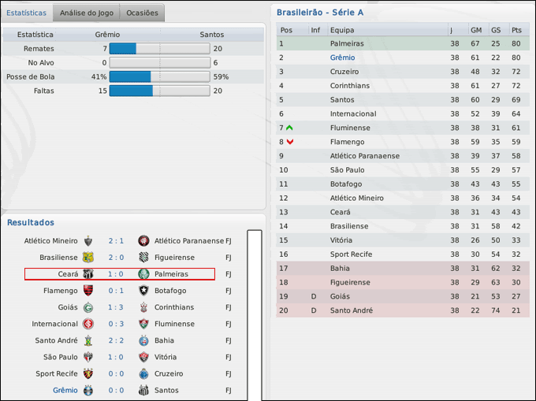Open the Ocasiões tab
Screen dimensions: 536x401
pos(142,13)
